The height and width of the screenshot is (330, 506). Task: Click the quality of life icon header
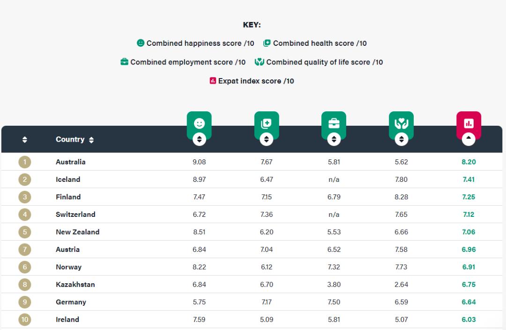pyautogui.click(x=402, y=123)
